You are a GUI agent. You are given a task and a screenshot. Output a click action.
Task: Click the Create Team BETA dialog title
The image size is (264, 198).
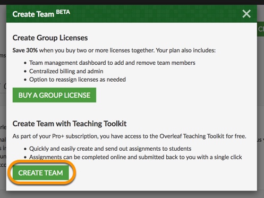pyautogui.click(x=41, y=14)
